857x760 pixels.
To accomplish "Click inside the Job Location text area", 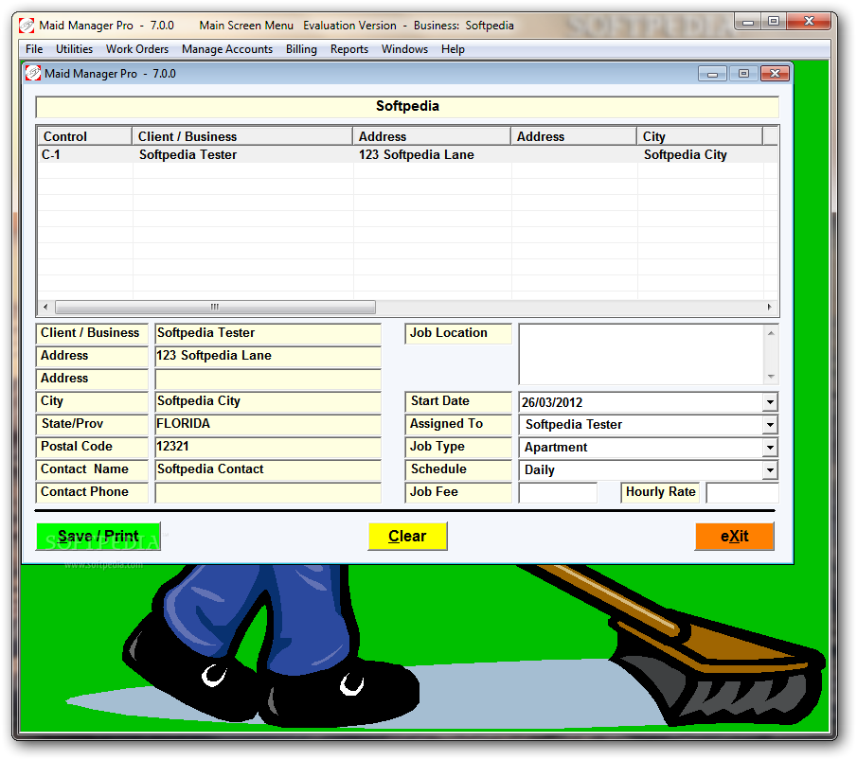I will 642,354.
